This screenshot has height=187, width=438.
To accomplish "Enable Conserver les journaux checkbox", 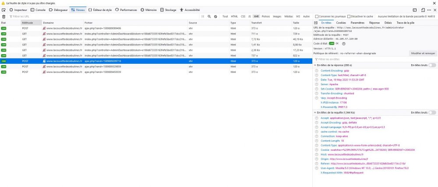I will pos(317,17).
